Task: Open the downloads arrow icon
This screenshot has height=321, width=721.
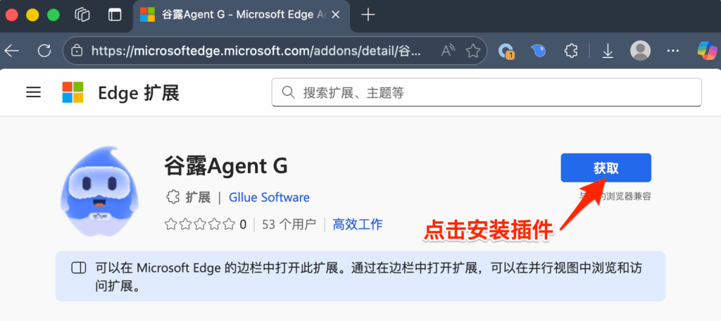Action: coord(608,51)
